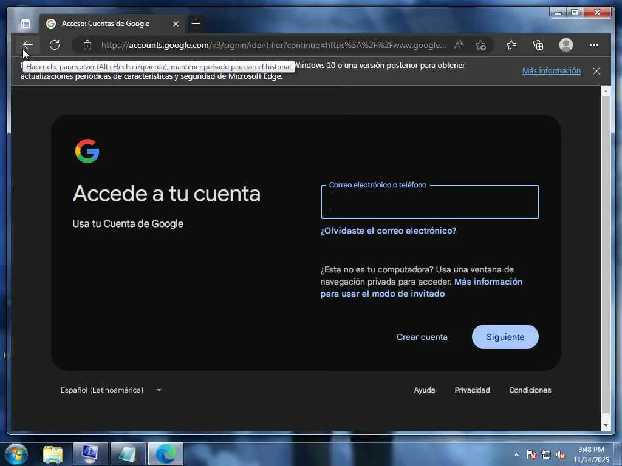The height and width of the screenshot is (466, 622).
Task: Open the muted volume tray icon
Action: pos(561,454)
